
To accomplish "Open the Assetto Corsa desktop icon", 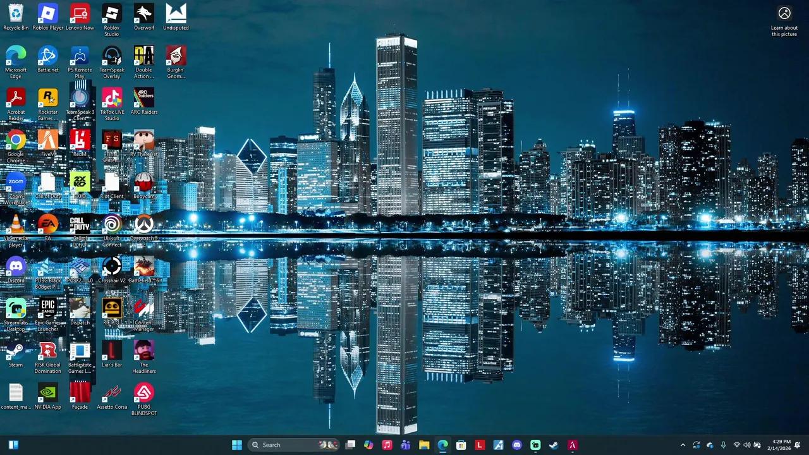I will click(112, 397).
